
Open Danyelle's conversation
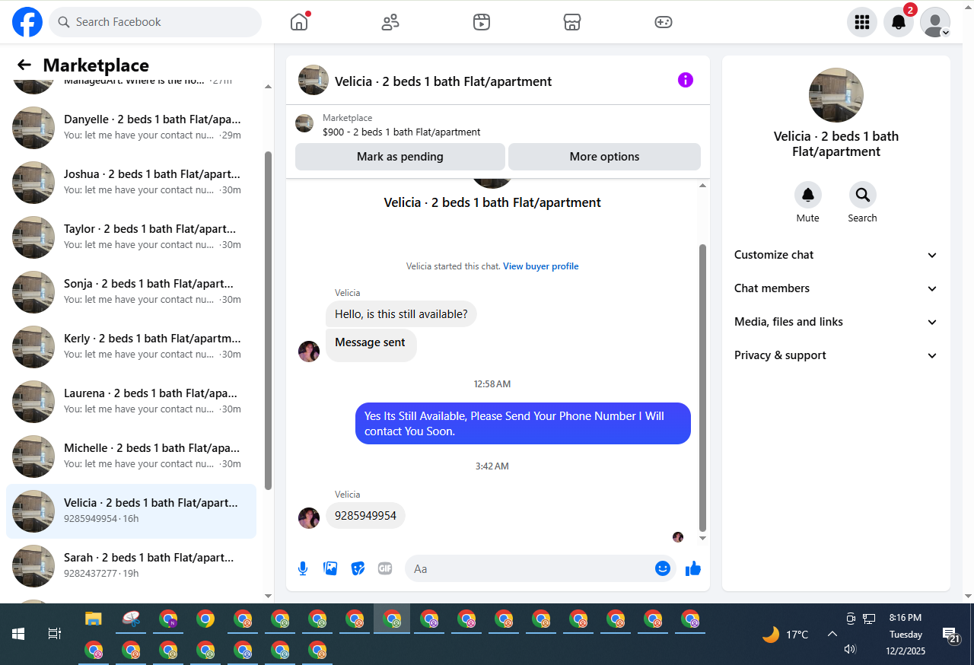coord(131,127)
